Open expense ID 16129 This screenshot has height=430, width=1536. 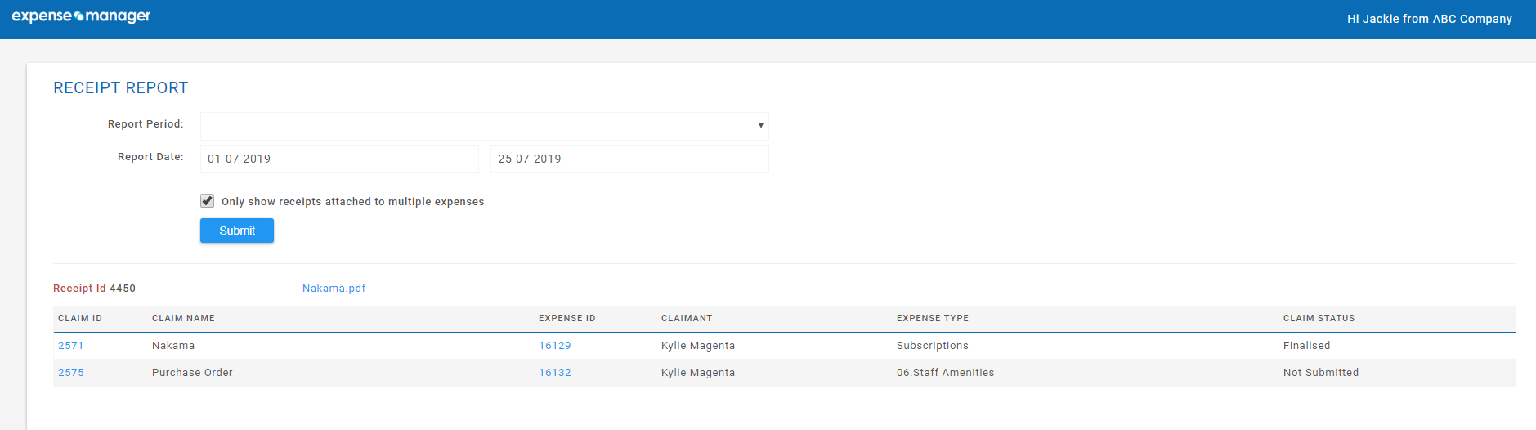pyautogui.click(x=555, y=346)
